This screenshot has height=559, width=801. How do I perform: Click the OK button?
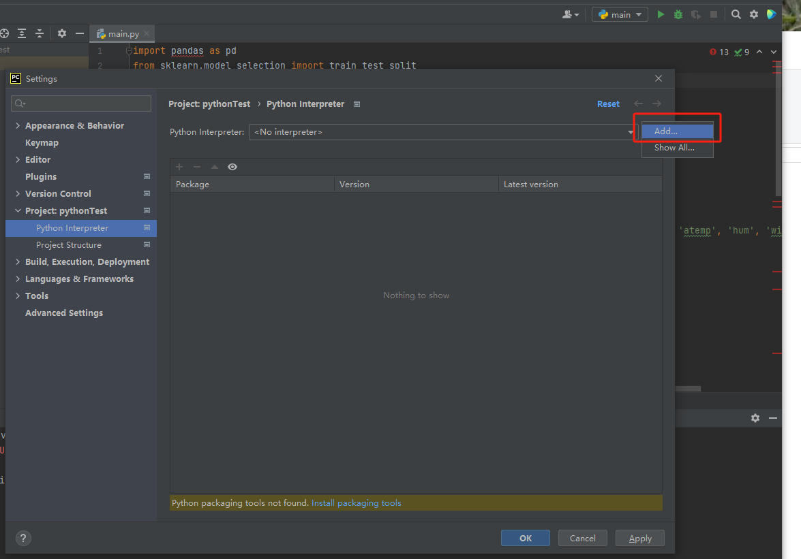pyautogui.click(x=525, y=538)
